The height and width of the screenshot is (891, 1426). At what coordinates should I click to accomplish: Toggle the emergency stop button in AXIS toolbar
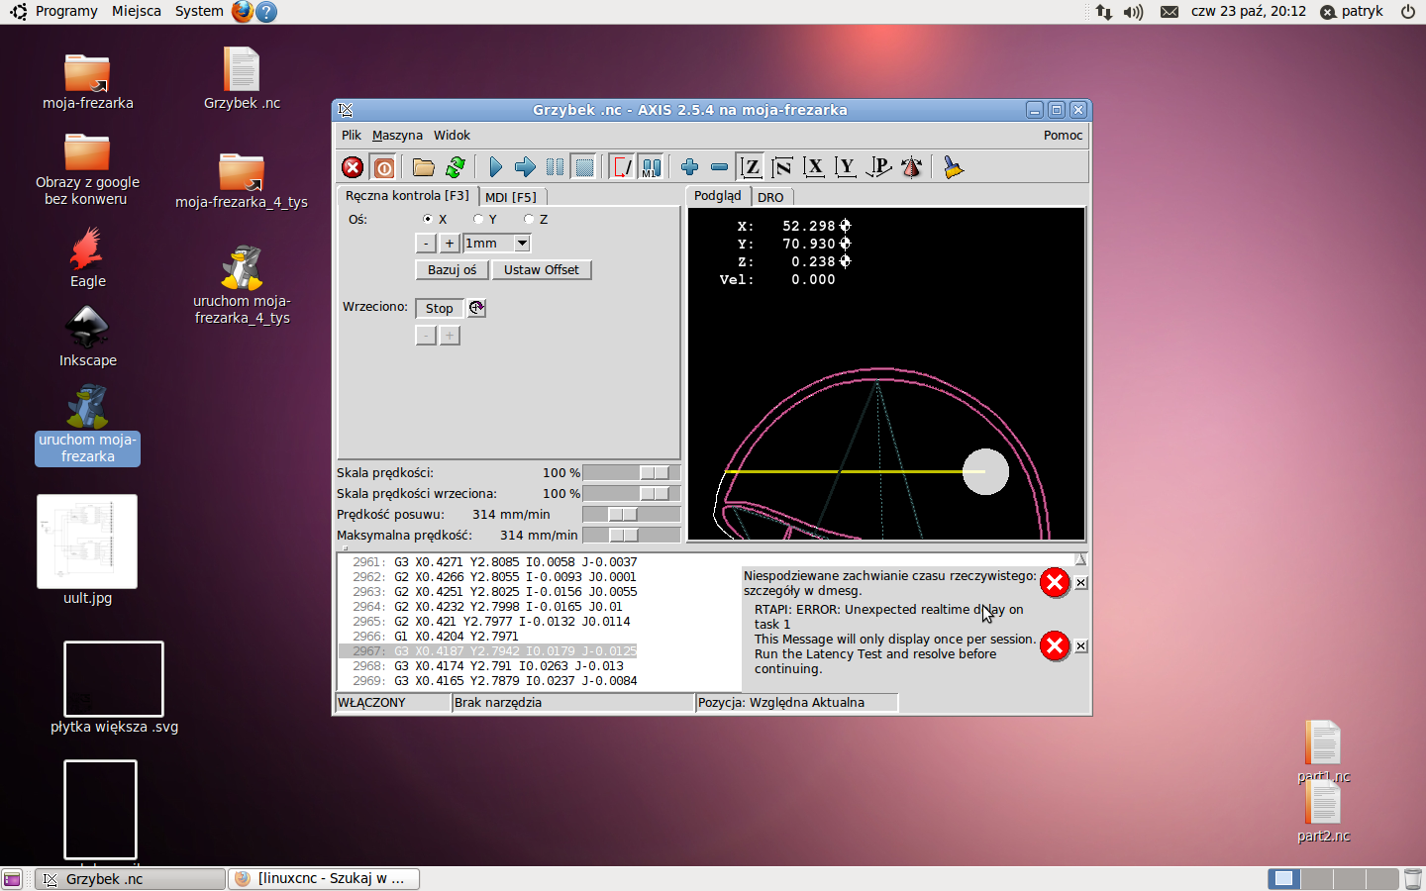[x=353, y=167]
